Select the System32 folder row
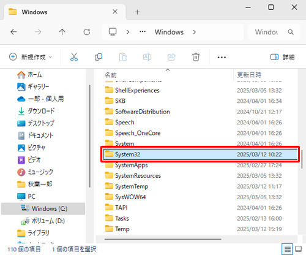 pos(200,154)
